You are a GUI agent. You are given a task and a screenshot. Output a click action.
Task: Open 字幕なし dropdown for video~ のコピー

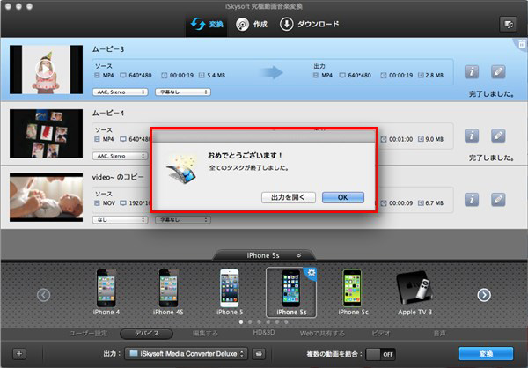tap(183, 220)
